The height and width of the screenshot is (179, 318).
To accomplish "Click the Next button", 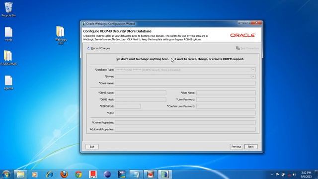I will [x=251, y=147].
